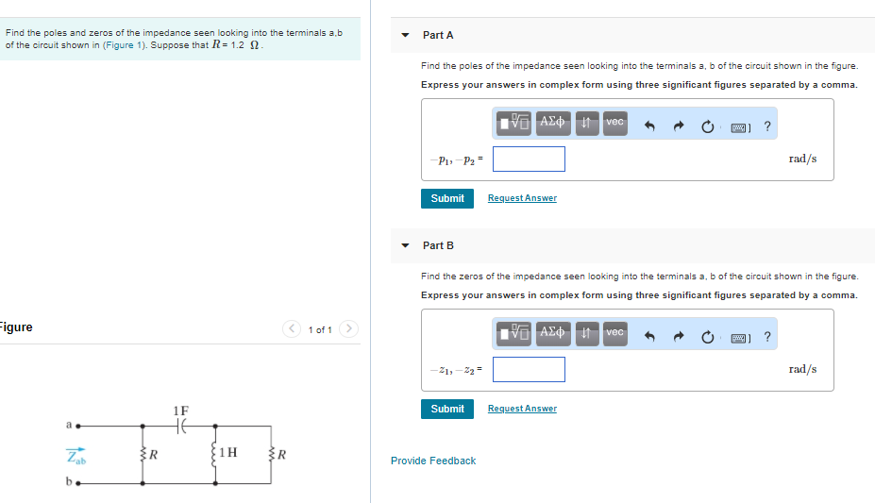Image resolution: width=875 pixels, height=503 pixels.
Task: Open Greek symbols menu in Part A
Action: click(x=552, y=123)
